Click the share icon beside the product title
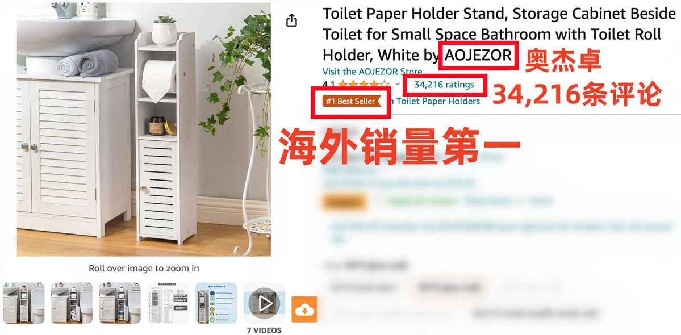 coord(292,20)
